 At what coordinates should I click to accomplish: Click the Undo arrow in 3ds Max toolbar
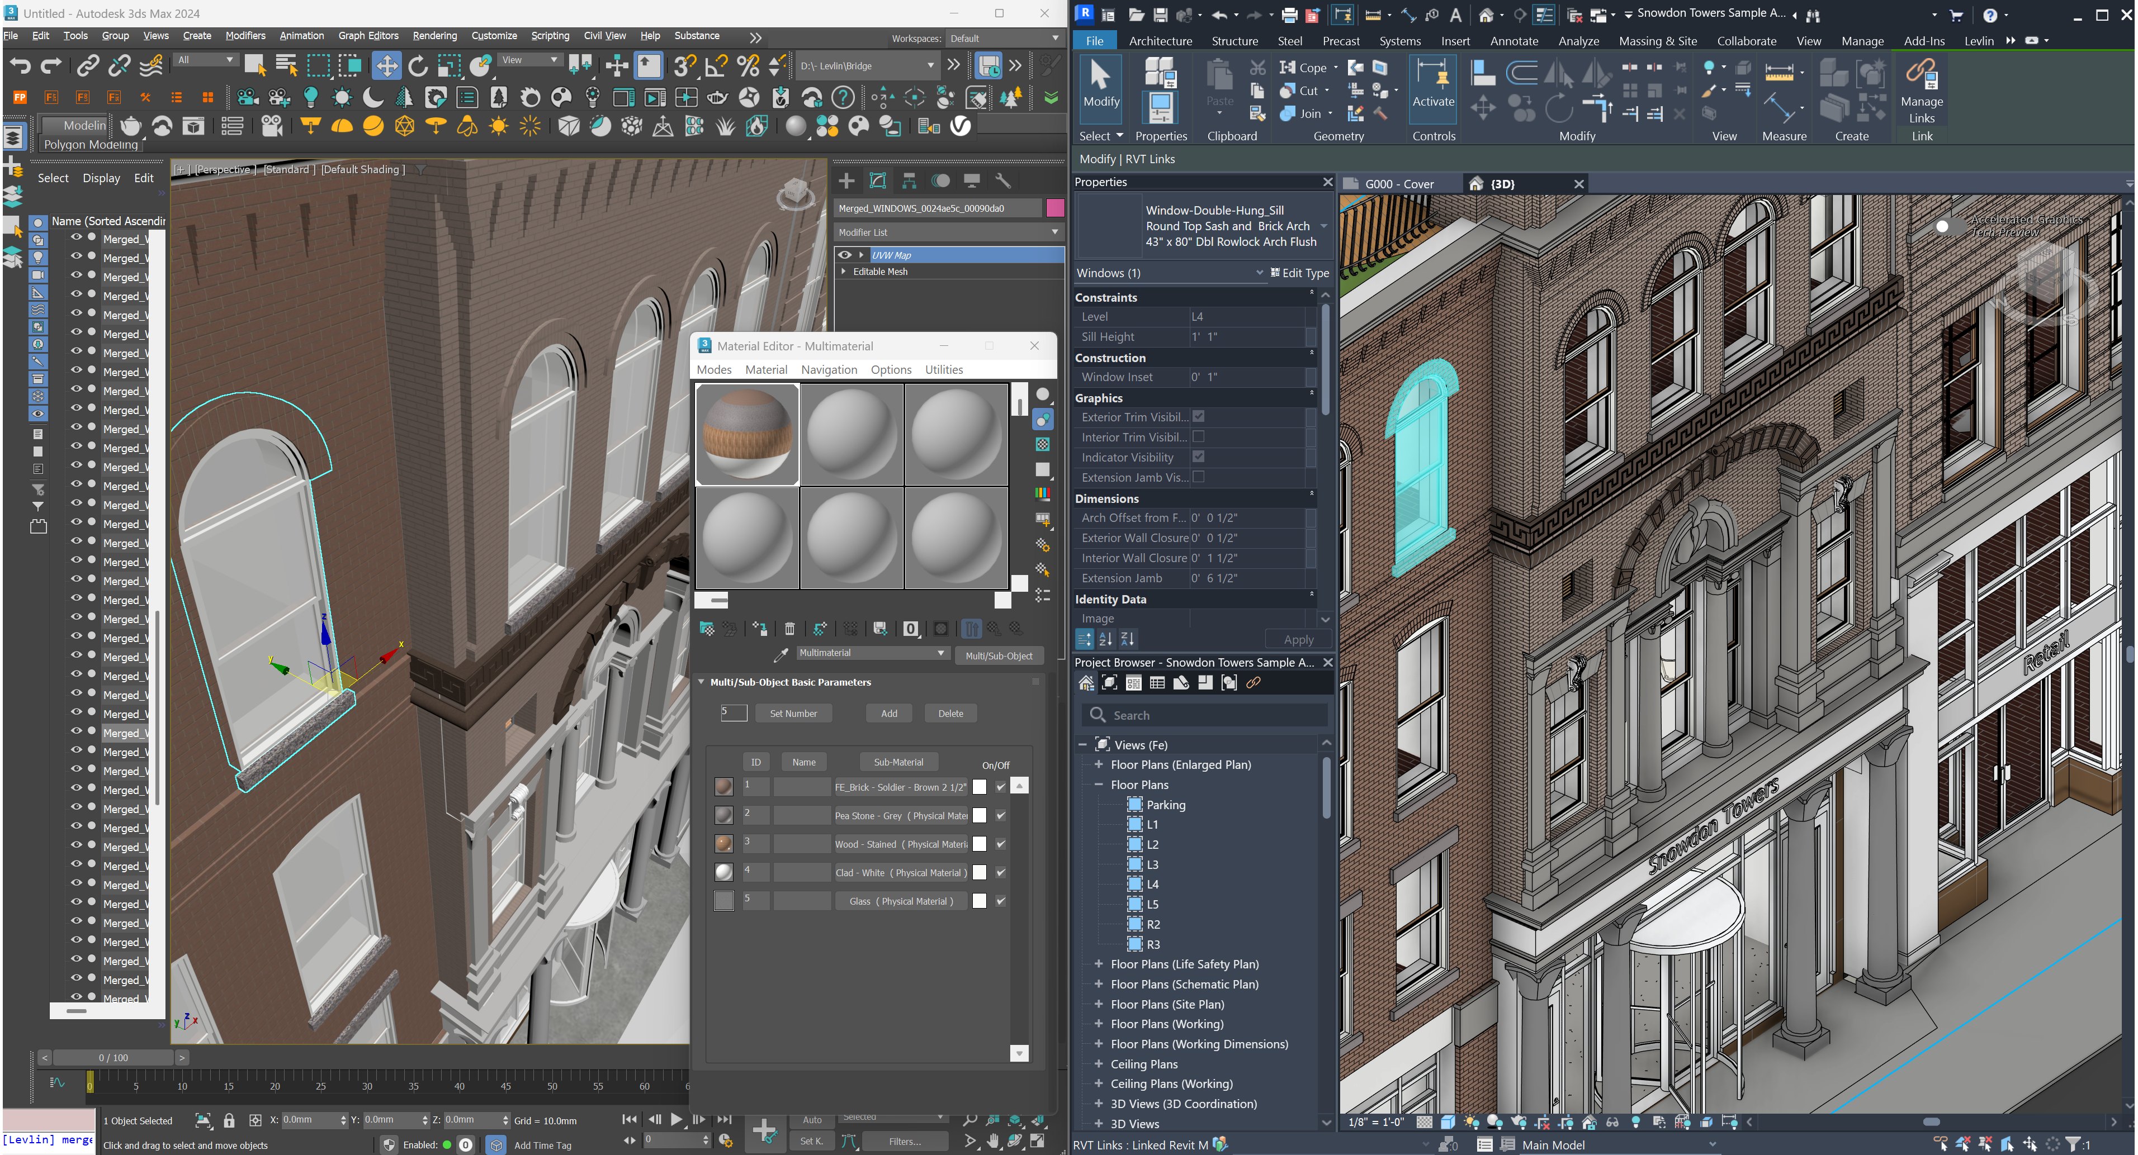click(20, 66)
